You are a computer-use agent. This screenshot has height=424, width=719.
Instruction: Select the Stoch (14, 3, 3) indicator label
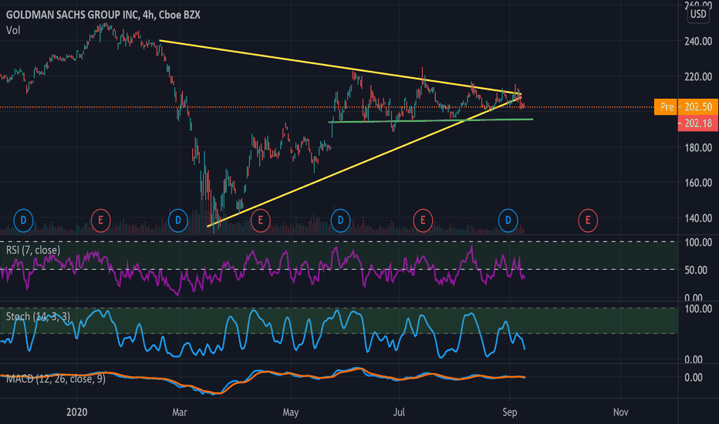[38, 316]
